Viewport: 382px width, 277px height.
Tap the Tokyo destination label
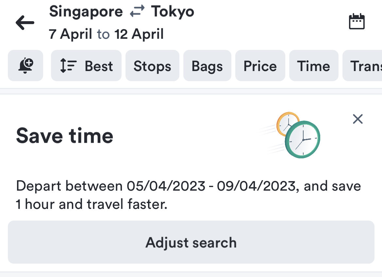(x=173, y=12)
